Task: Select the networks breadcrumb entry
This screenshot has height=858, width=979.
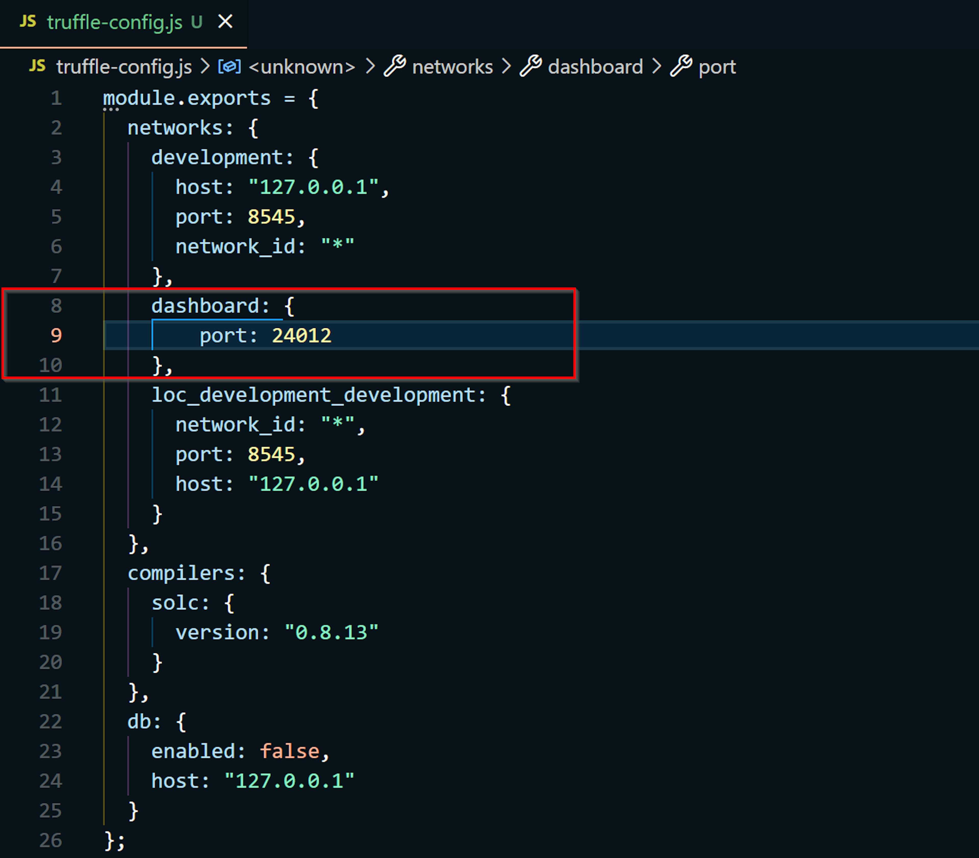Action: point(452,67)
